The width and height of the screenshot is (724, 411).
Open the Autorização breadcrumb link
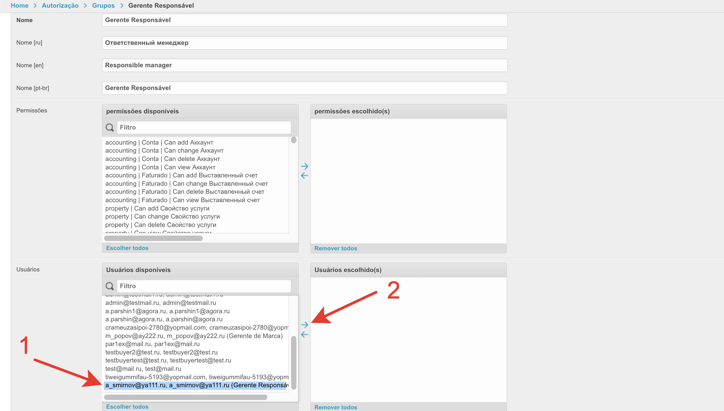(x=60, y=6)
